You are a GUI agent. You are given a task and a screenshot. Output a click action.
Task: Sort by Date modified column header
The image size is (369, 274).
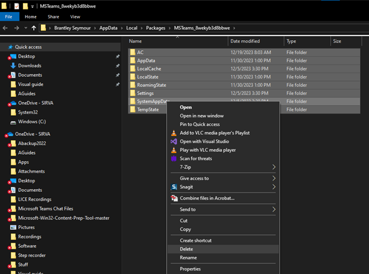[245, 41]
